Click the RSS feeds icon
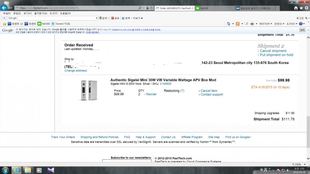The width and height of the screenshot is (310, 174). 238,24
